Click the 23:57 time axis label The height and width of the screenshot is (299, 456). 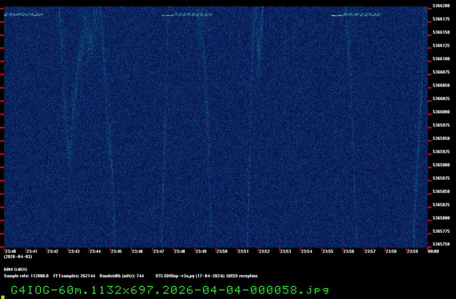370,251
